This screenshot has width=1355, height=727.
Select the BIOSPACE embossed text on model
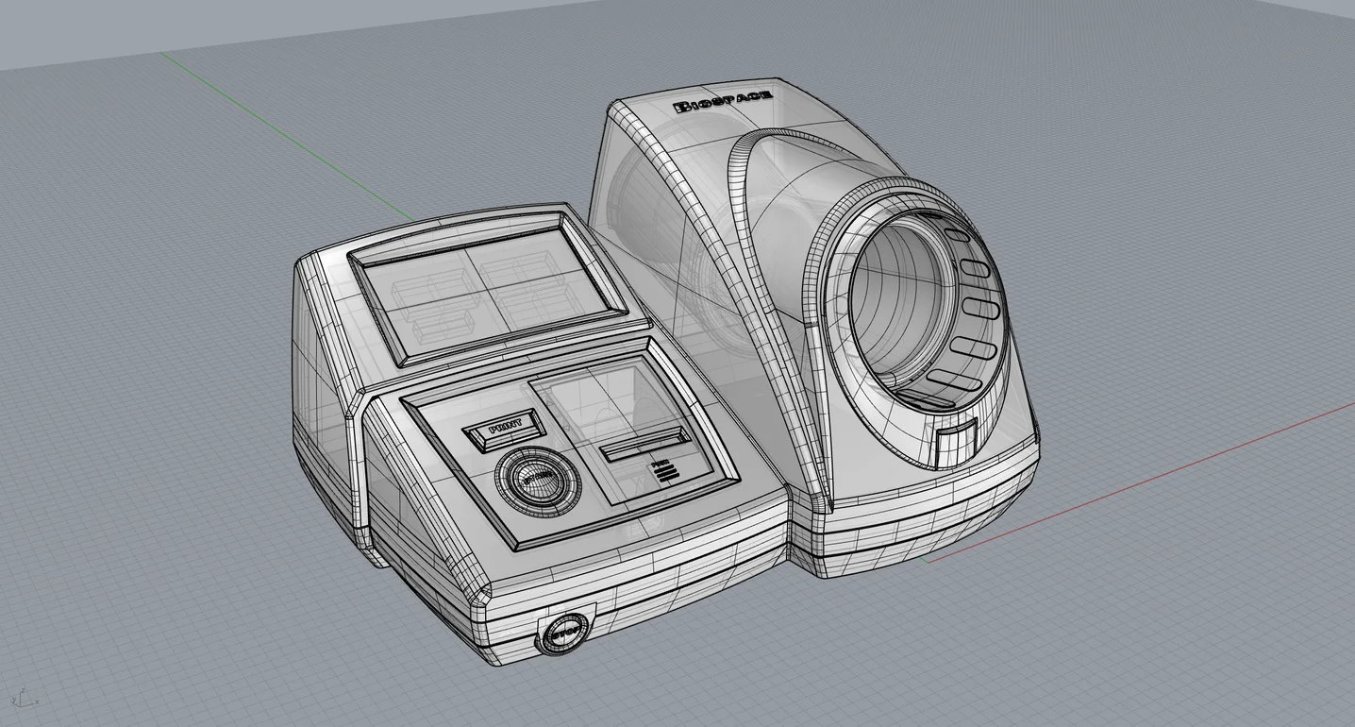(x=723, y=101)
